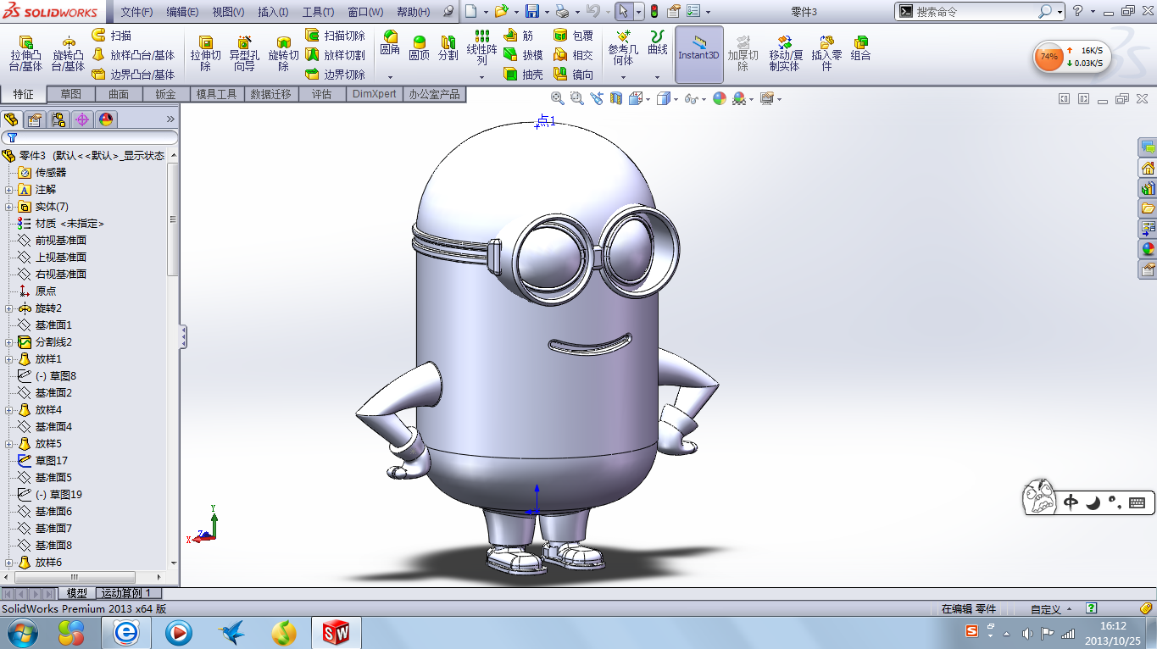Click the Boundary Cut (边界切除) tool
The image size is (1157, 649).
click(x=335, y=75)
